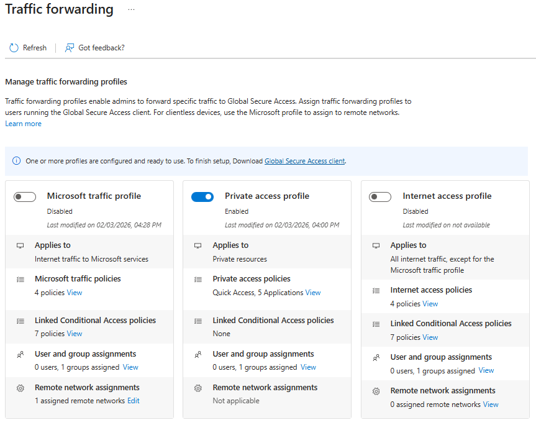Screen dimensions: 536x425
Task: Click 'None' under Private Linked Conditional Access
Action: coord(222,334)
